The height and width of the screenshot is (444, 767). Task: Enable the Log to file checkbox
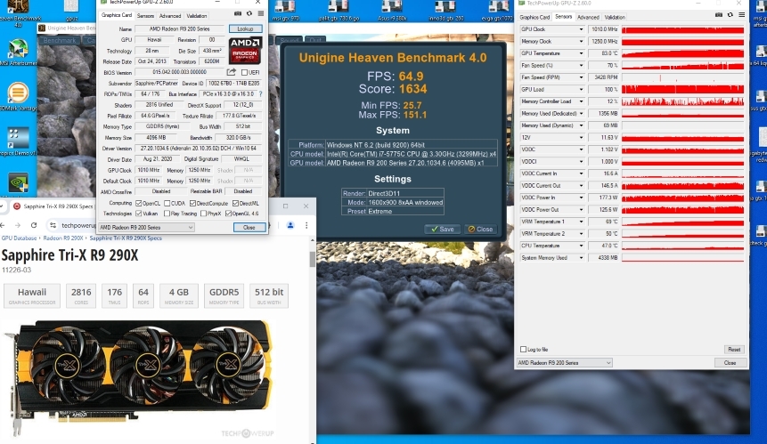(524, 350)
